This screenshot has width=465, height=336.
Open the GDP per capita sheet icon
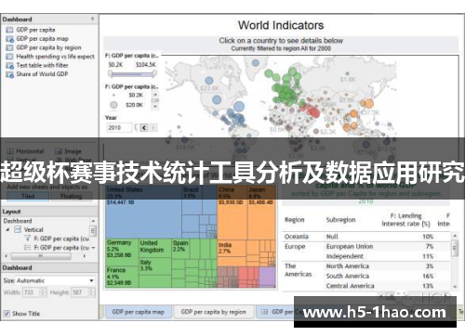pos(9,30)
